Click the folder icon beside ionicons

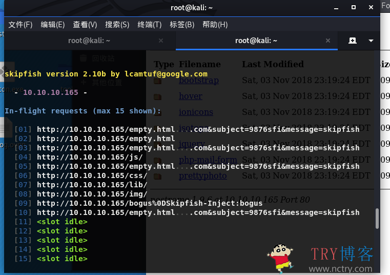coord(158,112)
